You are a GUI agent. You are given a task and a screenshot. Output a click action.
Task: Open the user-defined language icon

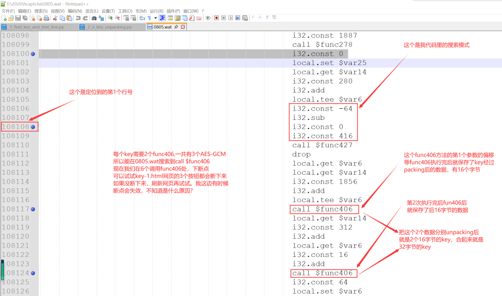click(x=170, y=18)
